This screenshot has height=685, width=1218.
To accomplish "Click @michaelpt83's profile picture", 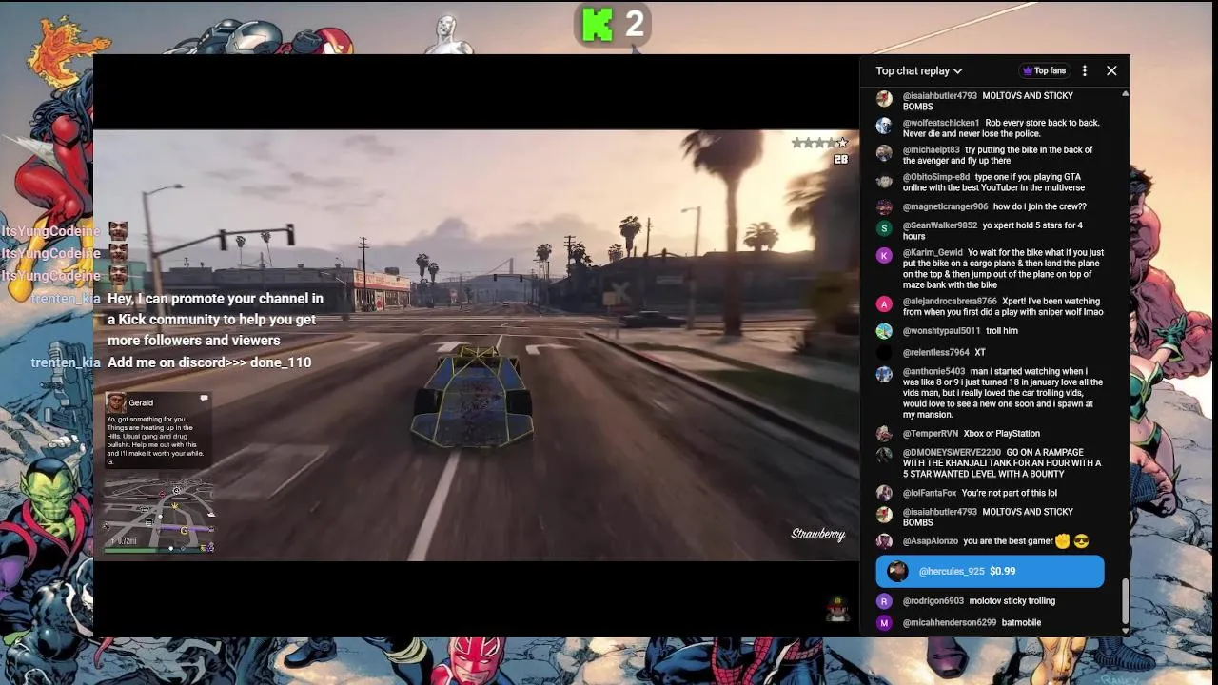I will [884, 153].
